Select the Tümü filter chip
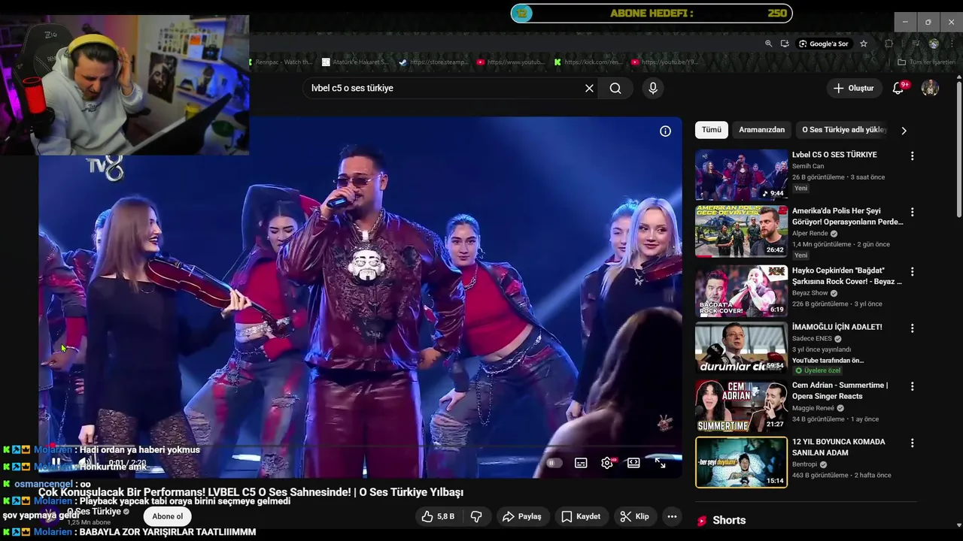Viewport: 963px width, 541px height. point(712,130)
